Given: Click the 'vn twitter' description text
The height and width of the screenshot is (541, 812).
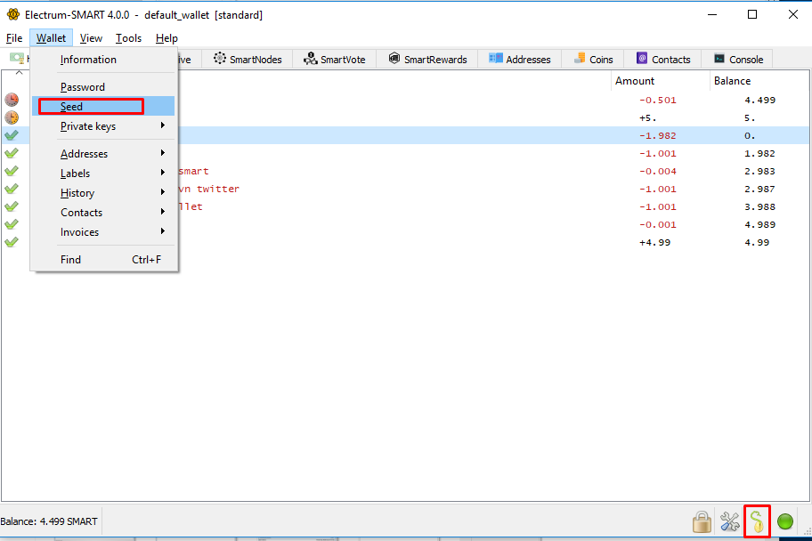Looking at the screenshot, I should (x=209, y=189).
